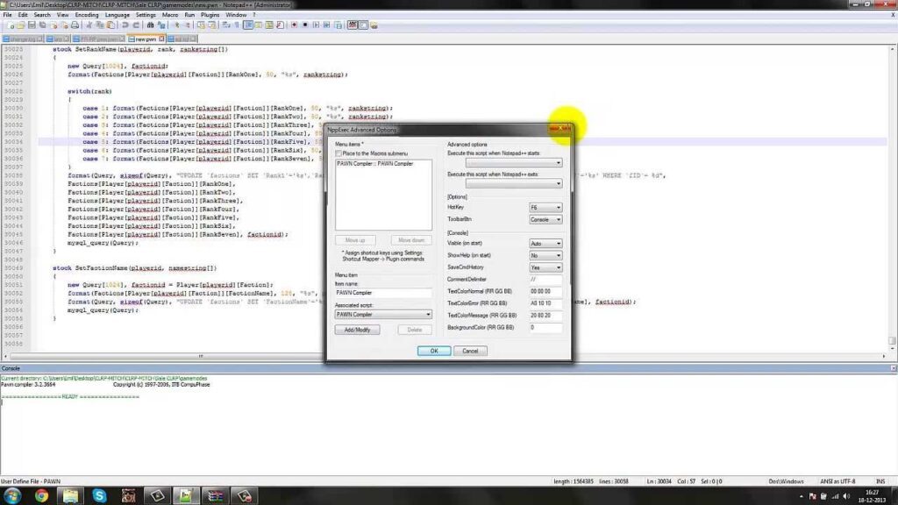
Task: Open the Associated script dropdown
Action: pyautogui.click(x=383, y=315)
